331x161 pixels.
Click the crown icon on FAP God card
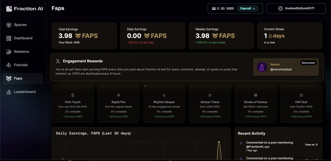click(x=301, y=95)
